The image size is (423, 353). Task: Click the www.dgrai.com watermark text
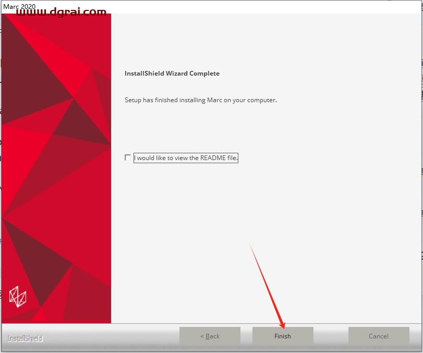61,12
